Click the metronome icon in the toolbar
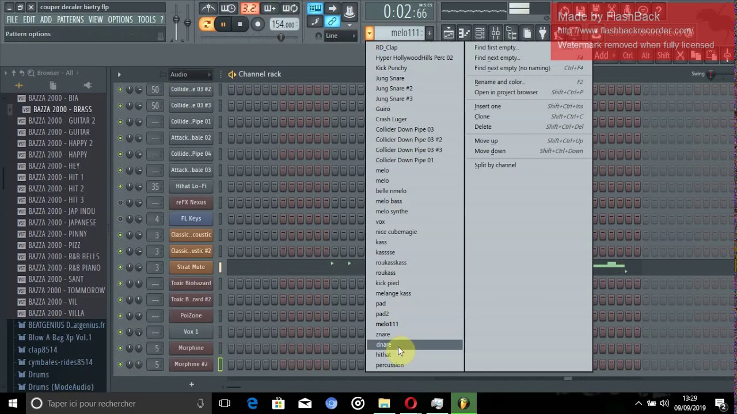The image size is (737, 414). (x=208, y=8)
